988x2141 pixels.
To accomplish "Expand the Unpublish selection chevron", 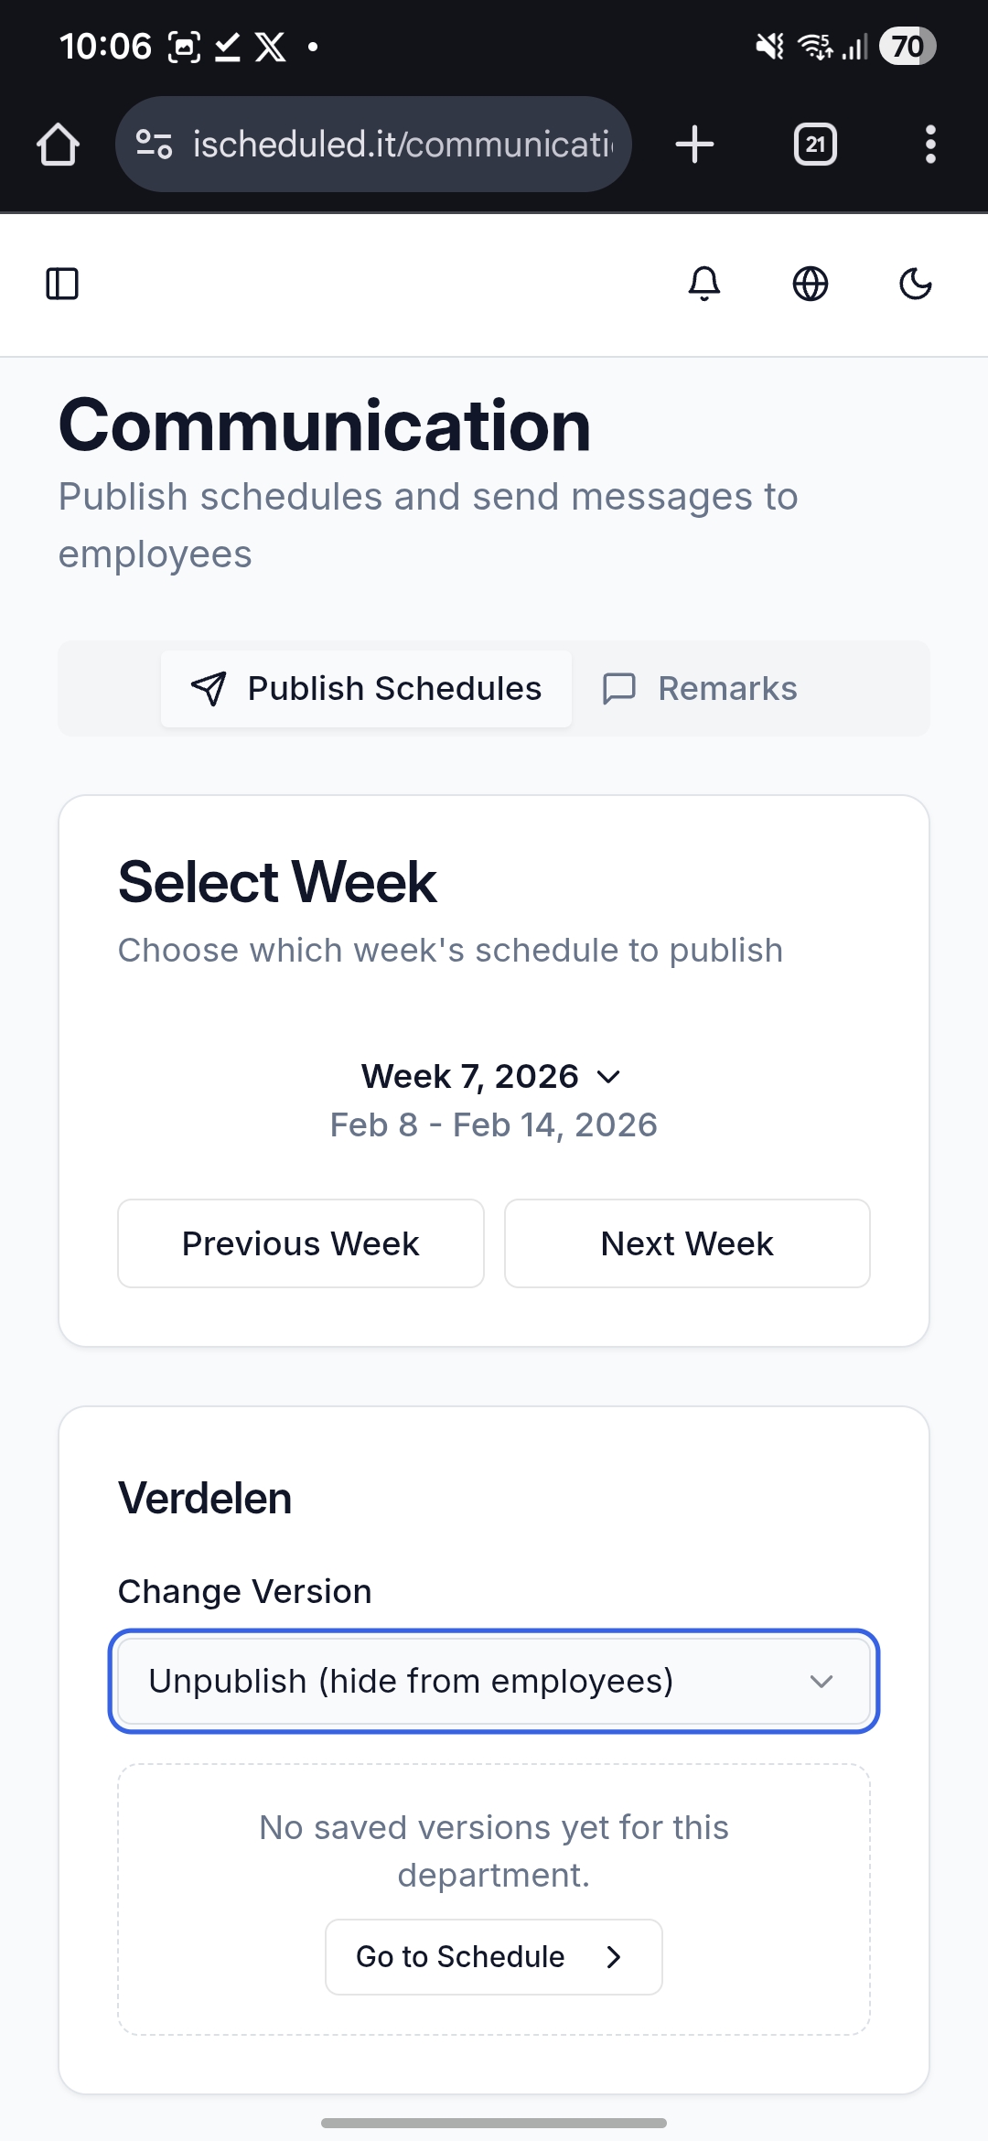I will (x=821, y=1681).
